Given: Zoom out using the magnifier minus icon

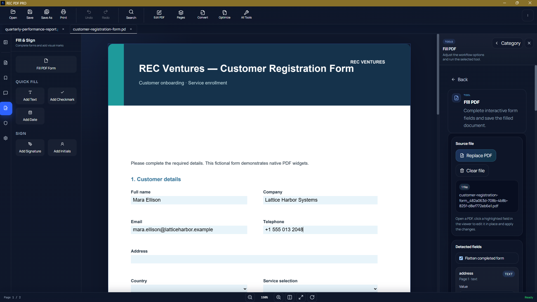Looking at the screenshot, I should [x=250, y=297].
